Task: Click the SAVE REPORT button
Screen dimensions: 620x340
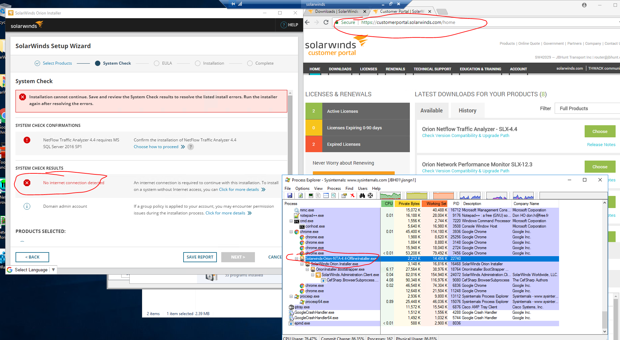Action: tap(200, 257)
